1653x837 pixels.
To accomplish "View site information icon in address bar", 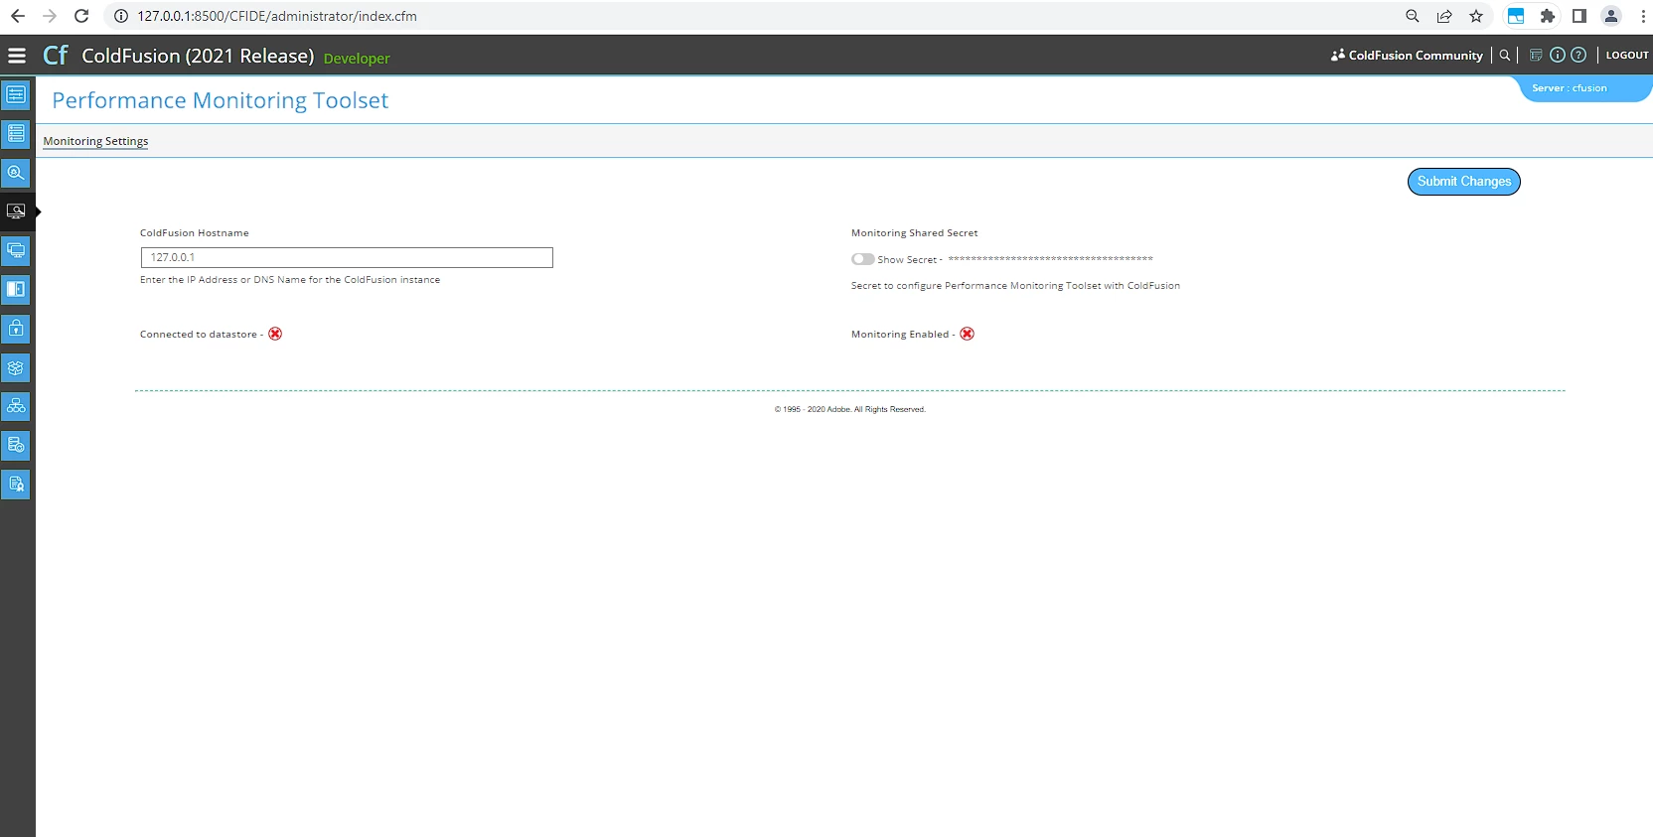I will coord(121,16).
